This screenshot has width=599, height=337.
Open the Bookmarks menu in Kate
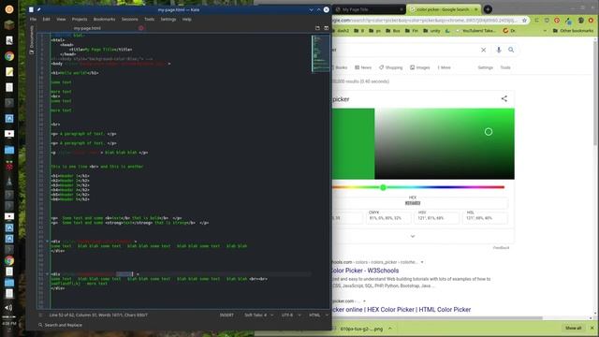[x=104, y=19]
